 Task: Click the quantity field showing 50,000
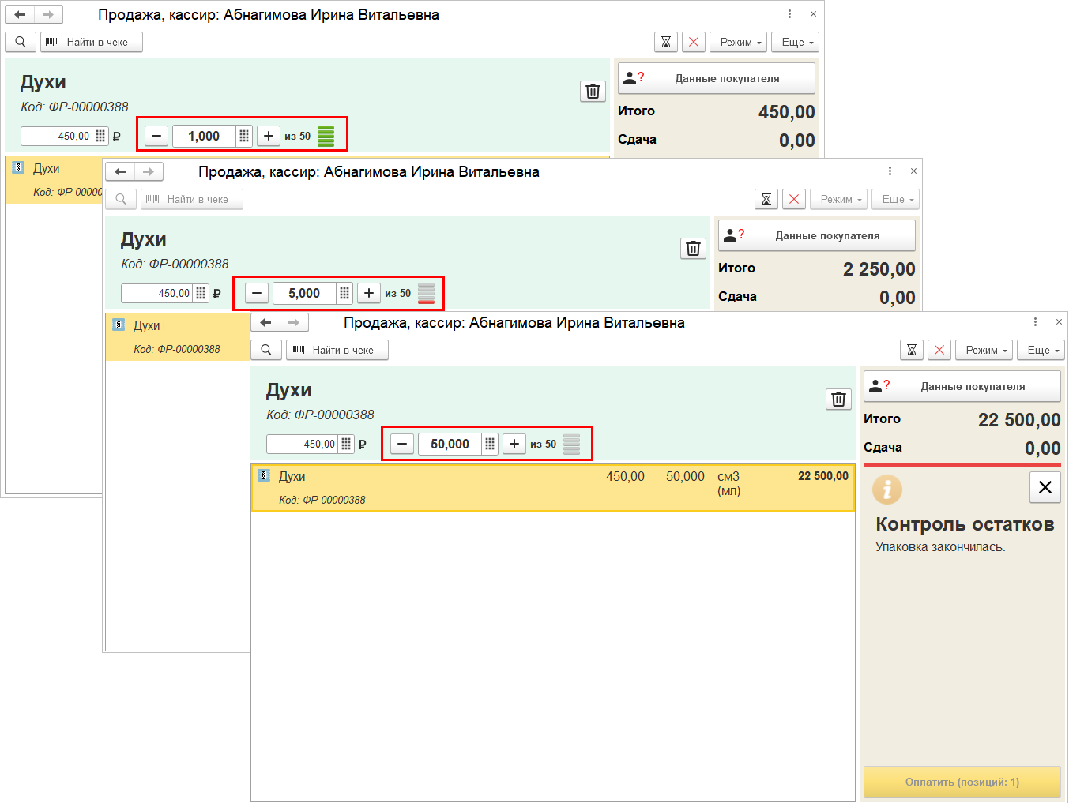click(450, 444)
